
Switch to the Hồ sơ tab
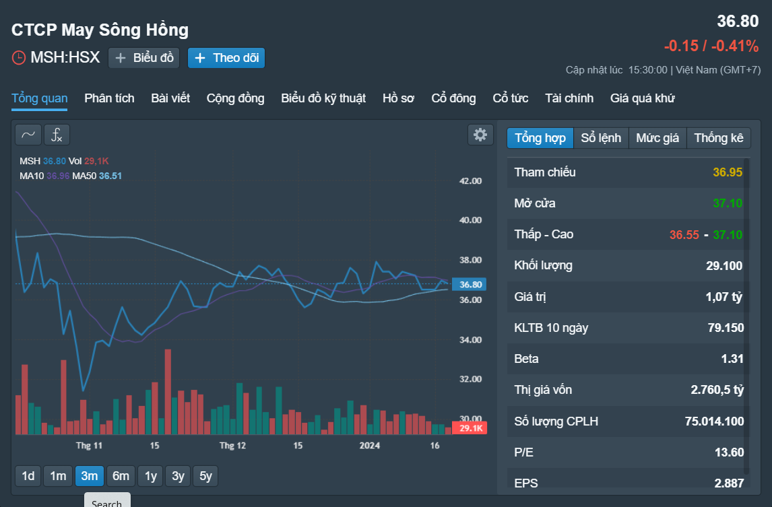(398, 98)
